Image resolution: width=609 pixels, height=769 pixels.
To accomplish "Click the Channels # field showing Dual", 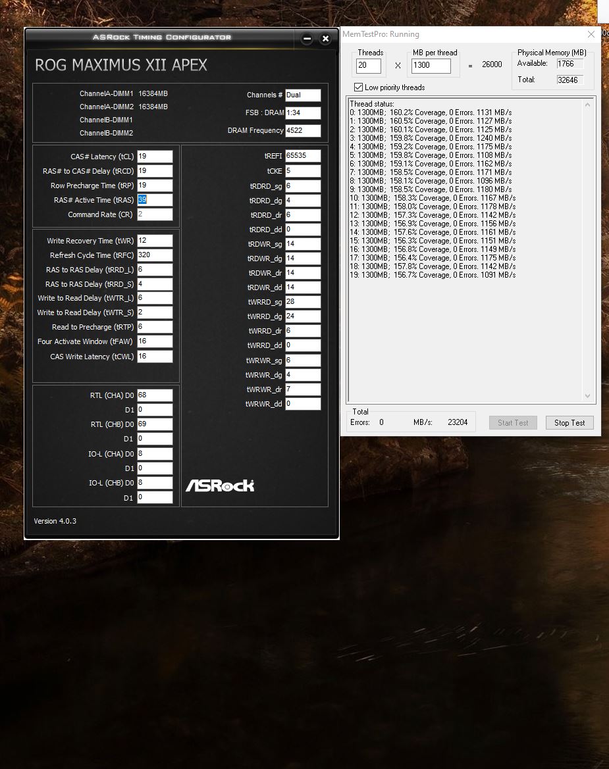I will [x=303, y=95].
